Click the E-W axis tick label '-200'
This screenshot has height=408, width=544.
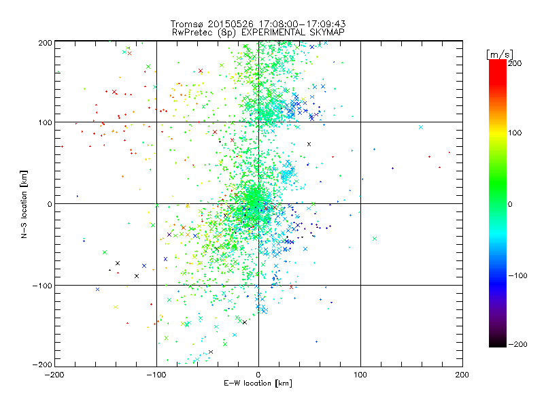tap(54, 375)
